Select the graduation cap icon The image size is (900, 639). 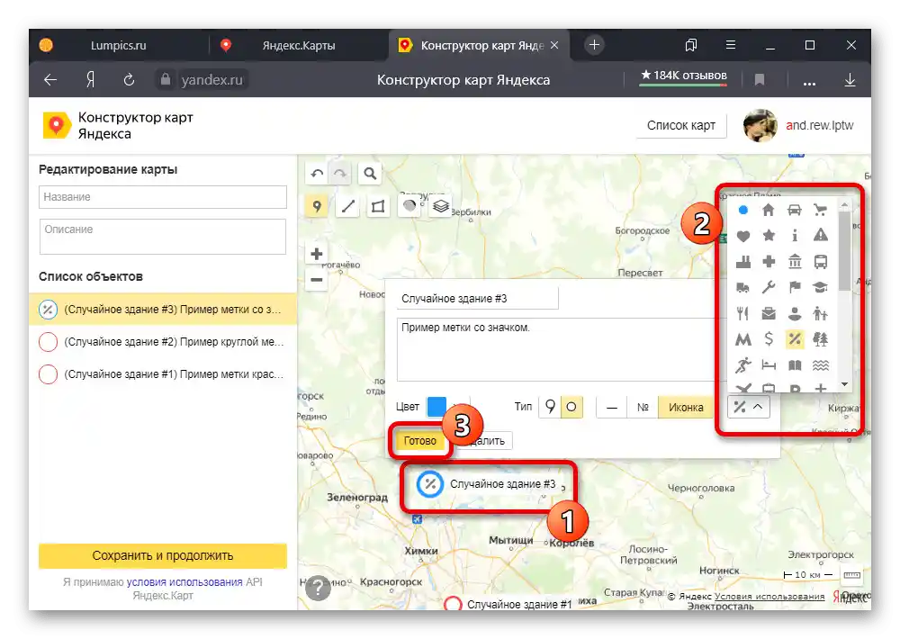[x=821, y=288]
